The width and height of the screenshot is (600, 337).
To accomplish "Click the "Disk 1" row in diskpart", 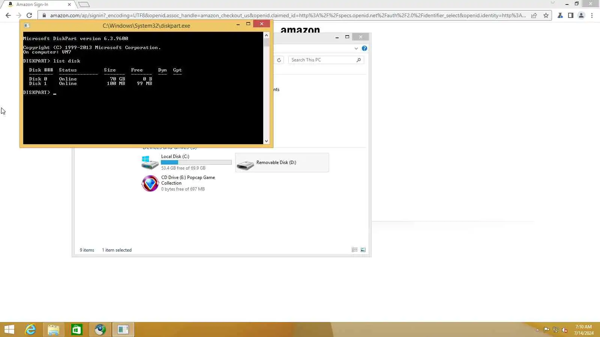I will [x=90, y=84].
